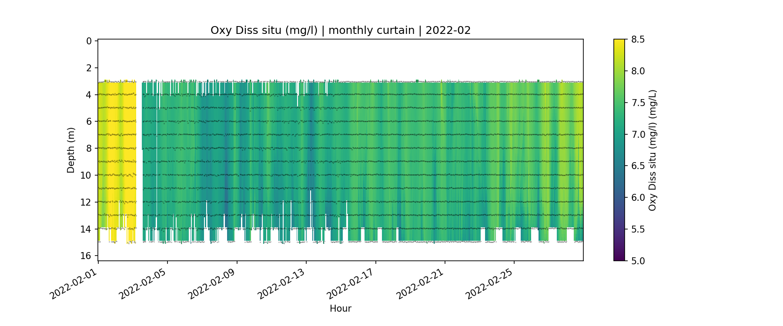Click the depth axis tick label 16
This screenshot has width=783, height=326.
coord(86,256)
